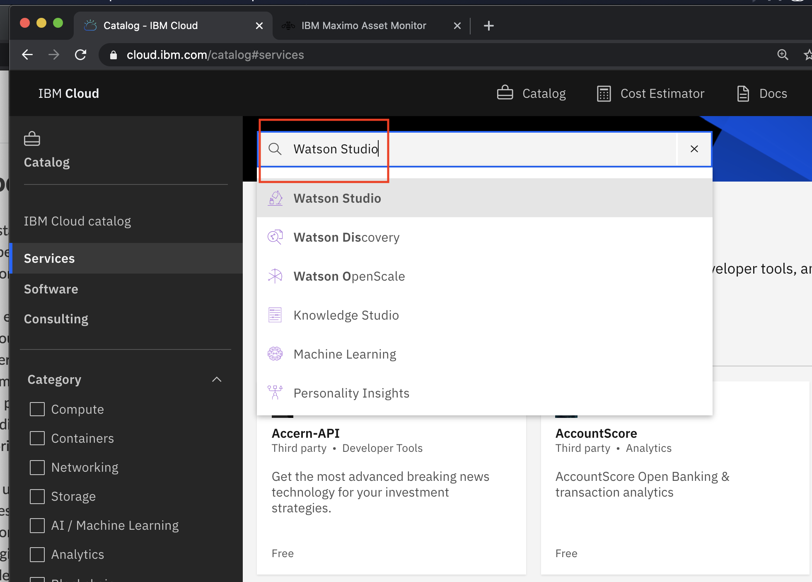Viewport: 812px width, 582px height.
Task: Close the Catalog - IBM Cloud tab
Action: (x=259, y=26)
